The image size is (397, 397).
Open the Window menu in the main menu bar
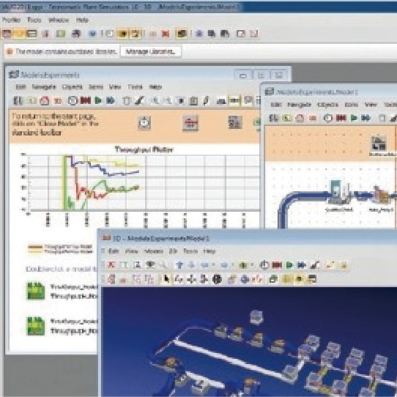[x=59, y=20]
